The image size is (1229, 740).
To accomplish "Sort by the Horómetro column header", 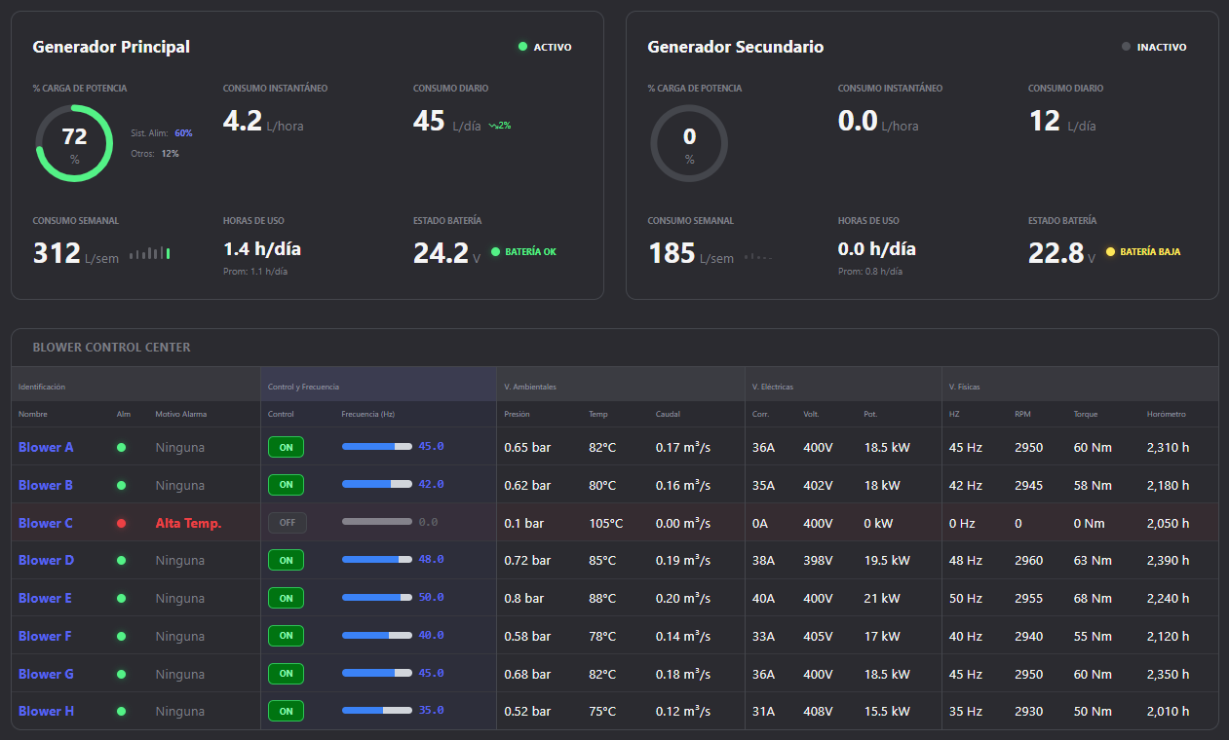I will pos(1166,414).
